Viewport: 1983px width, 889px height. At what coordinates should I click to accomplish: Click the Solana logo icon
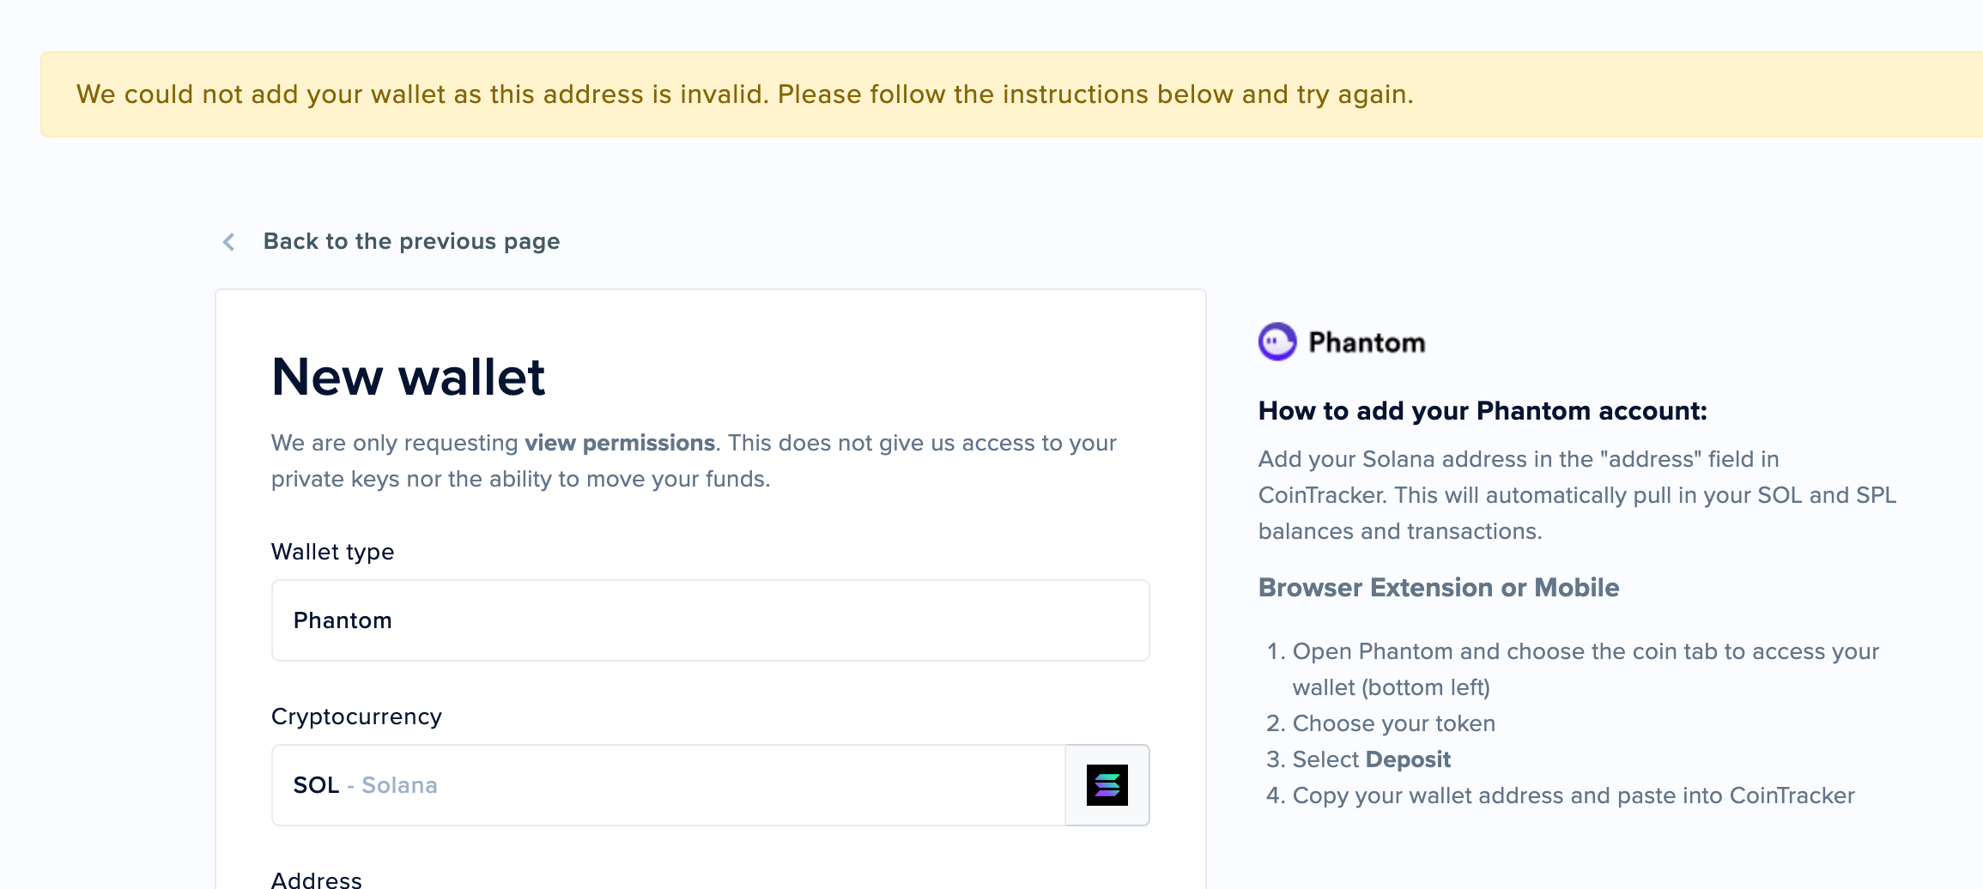[x=1107, y=785]
